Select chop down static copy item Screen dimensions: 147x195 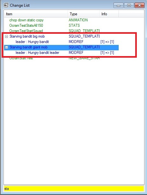pyautogui.click(x=26, y=20)
